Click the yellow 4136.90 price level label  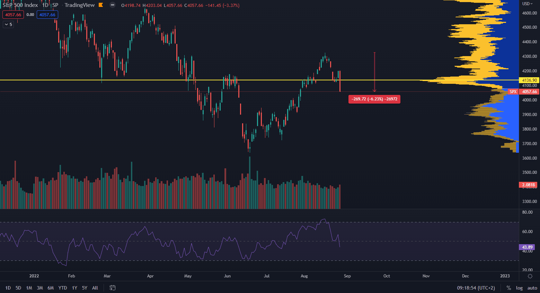pyautogui.click(x=529, y=80)
